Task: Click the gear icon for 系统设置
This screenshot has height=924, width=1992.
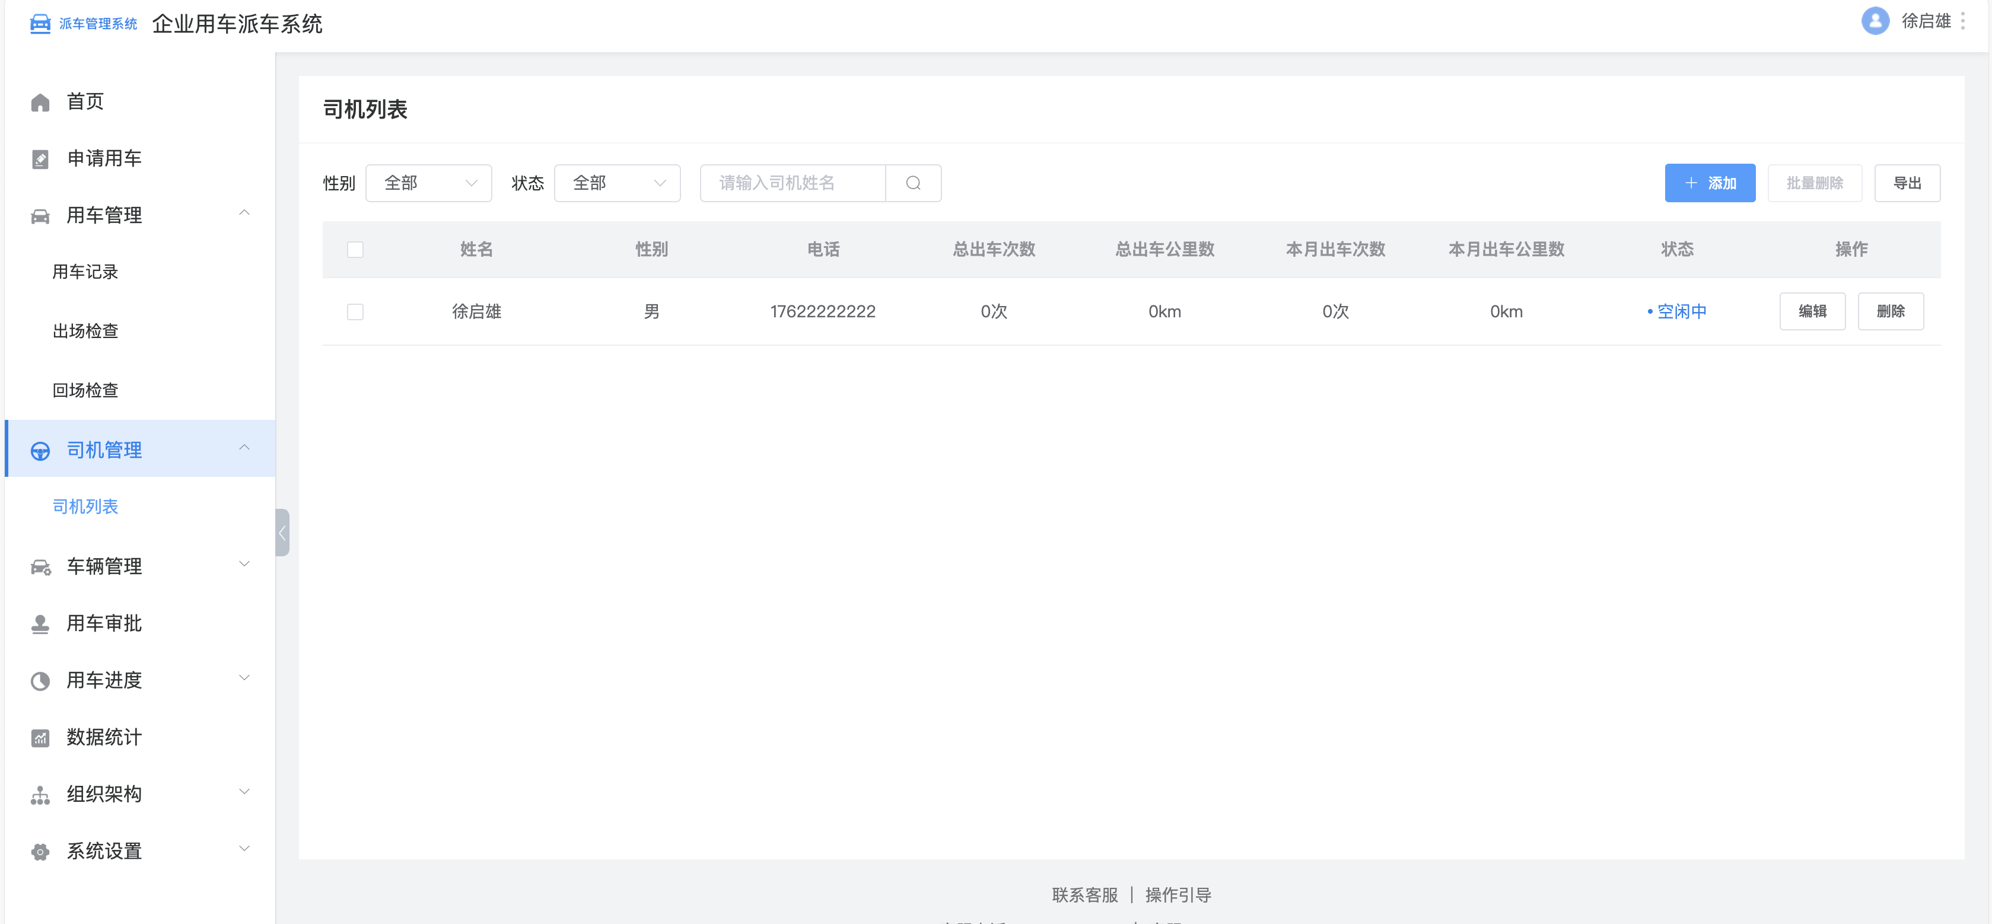Action: tap(40, 852)
